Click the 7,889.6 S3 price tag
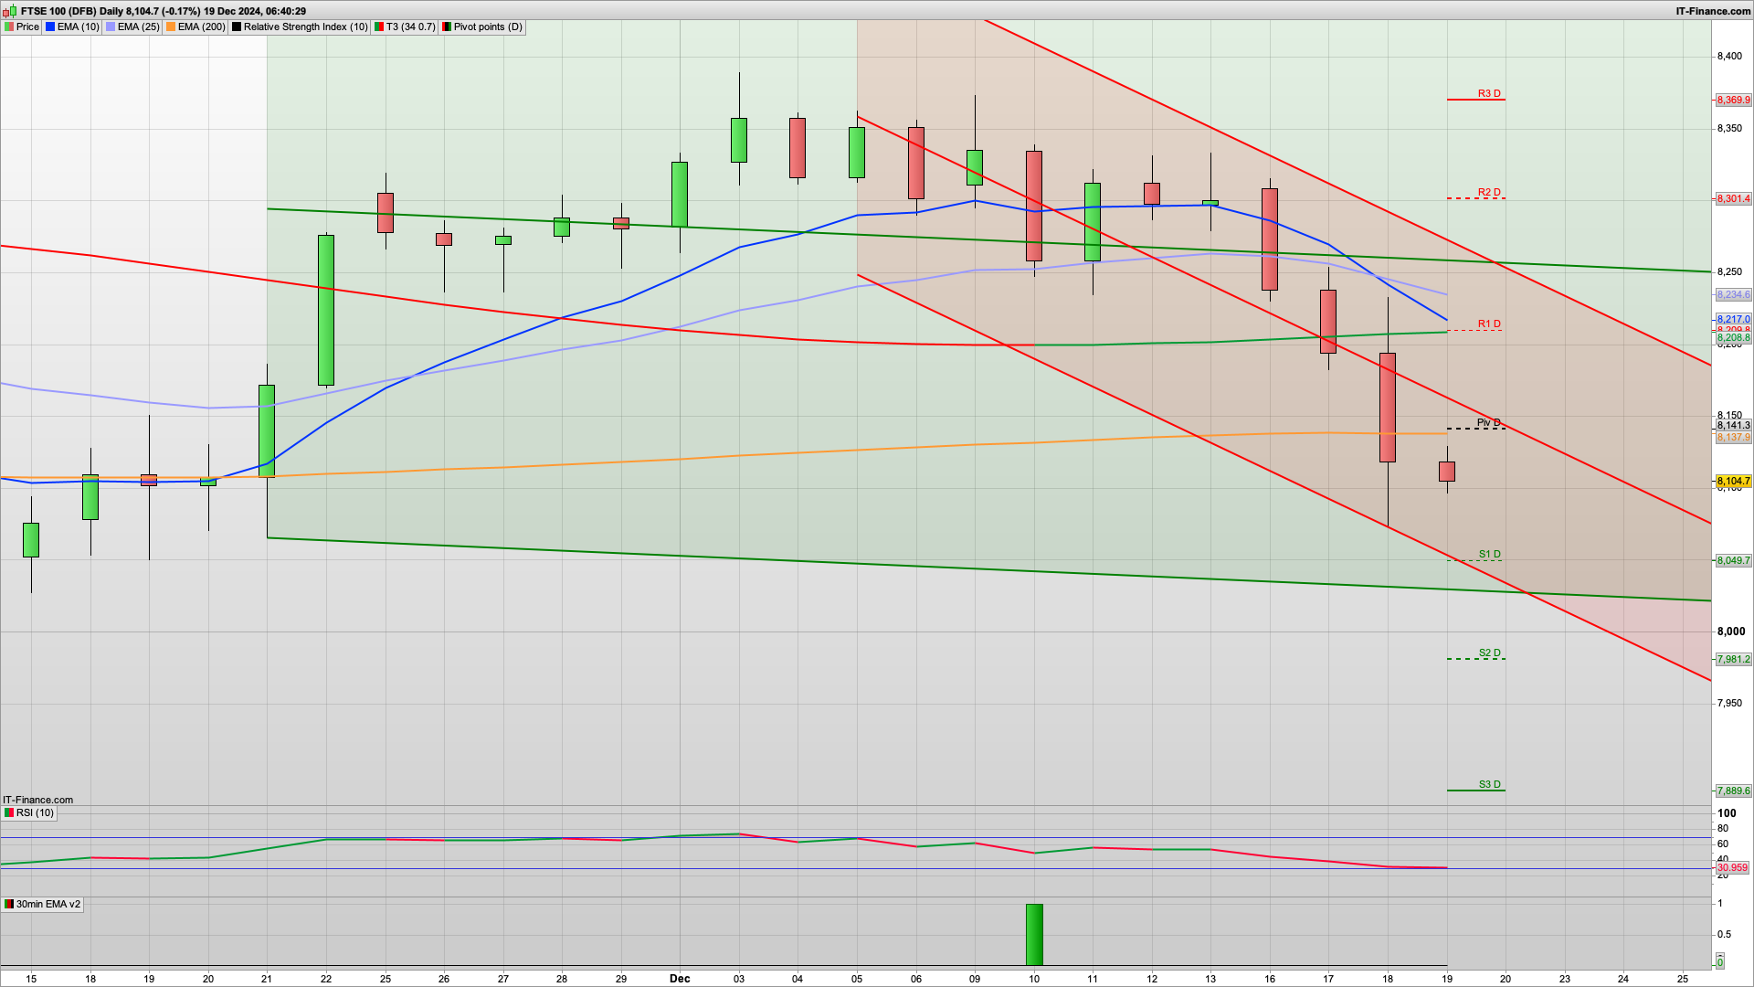The width and height of the screenshot is (1754, 987). (1733, 791)
